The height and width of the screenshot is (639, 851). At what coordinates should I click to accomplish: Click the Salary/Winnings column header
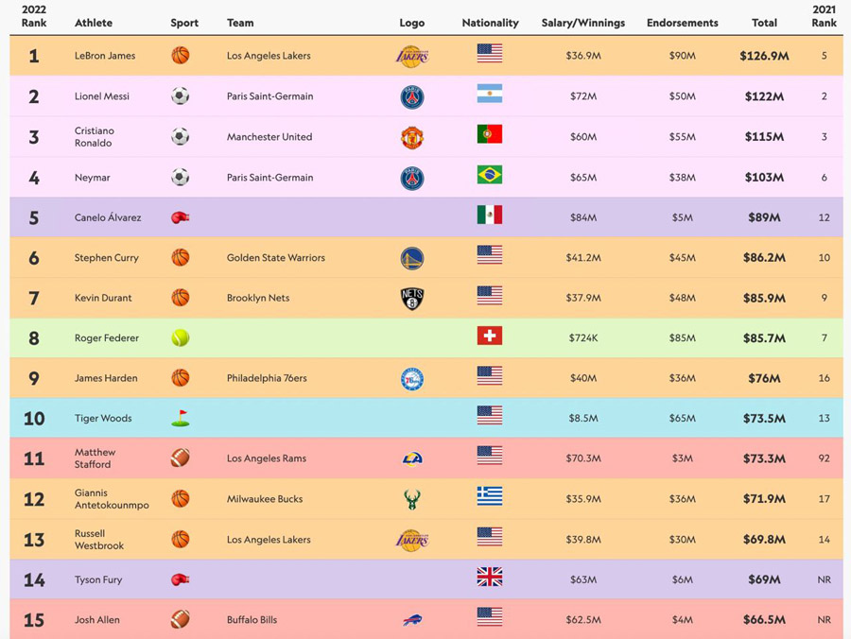583,23
